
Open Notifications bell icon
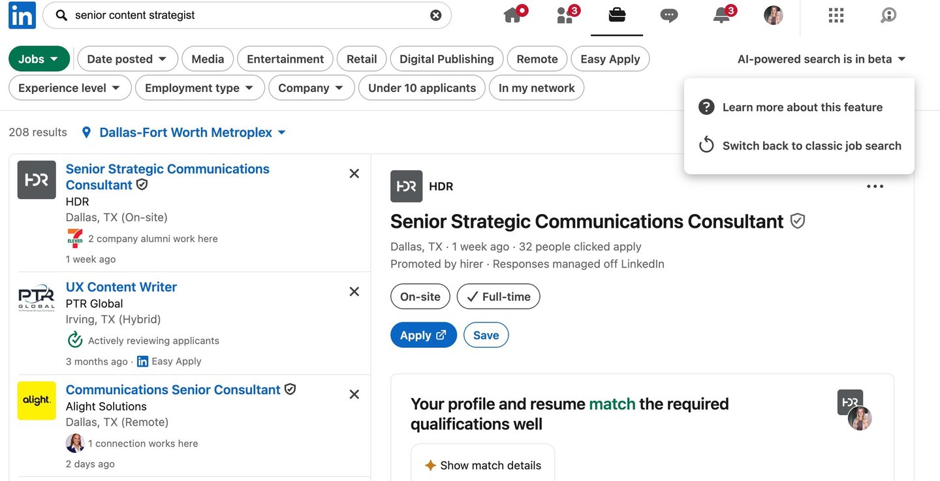pos(721,16)
